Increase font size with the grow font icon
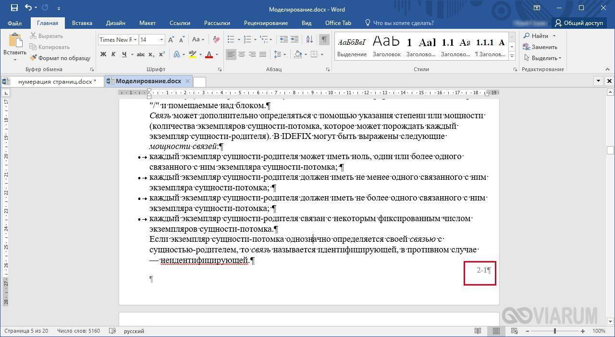The height and width of the screenshot is (337, 615). [172, 40]
